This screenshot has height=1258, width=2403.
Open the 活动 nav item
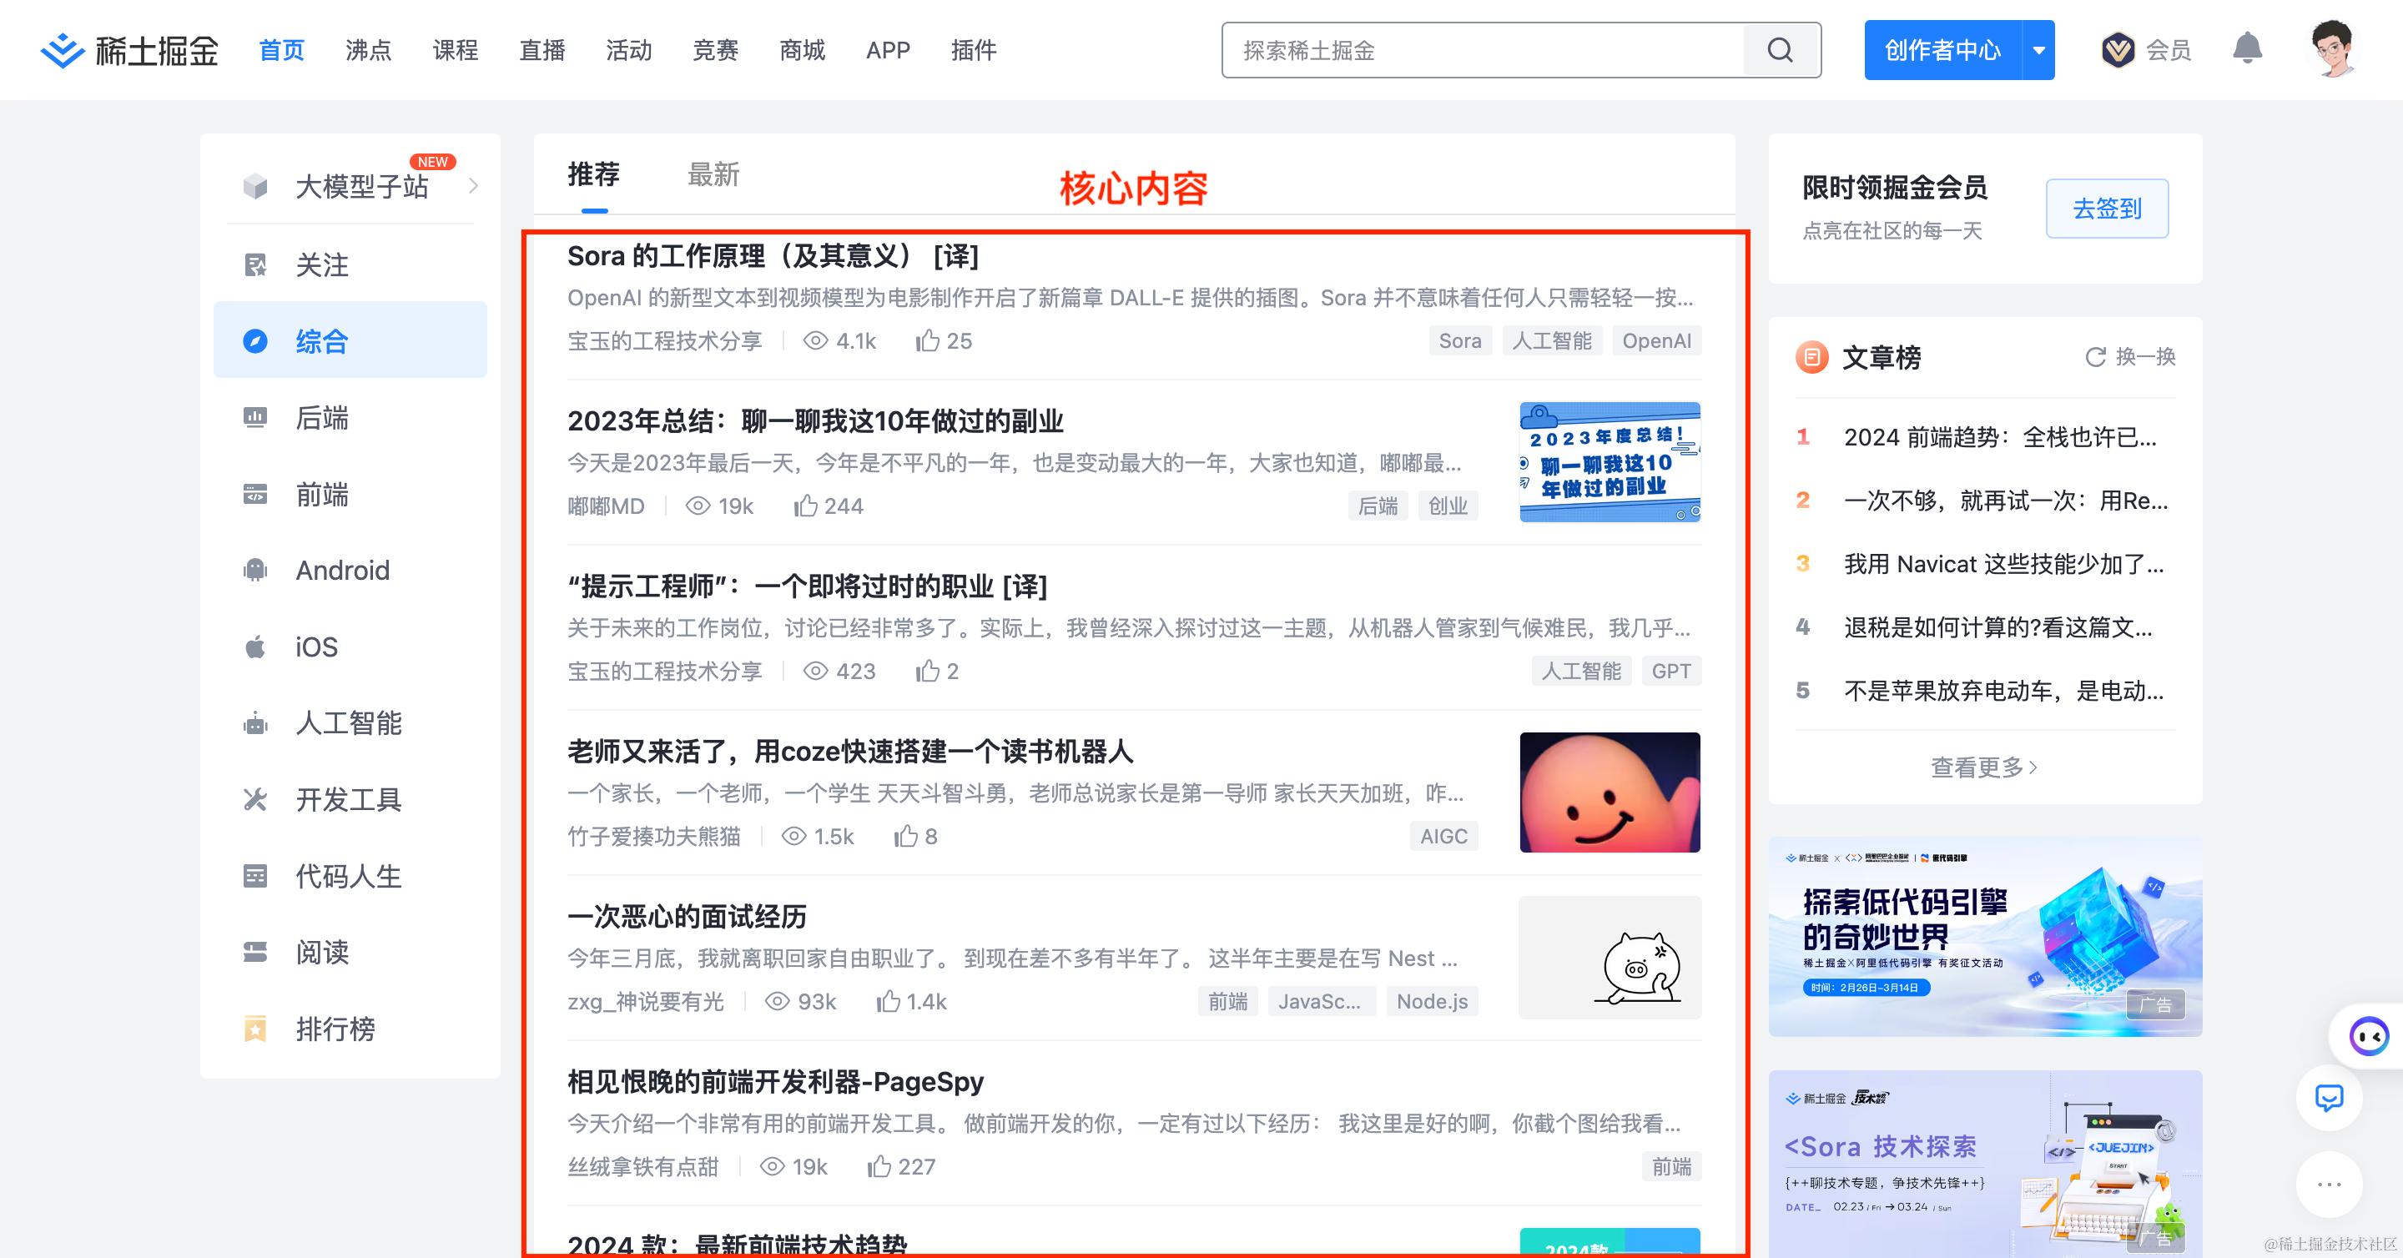pos(629,50)
